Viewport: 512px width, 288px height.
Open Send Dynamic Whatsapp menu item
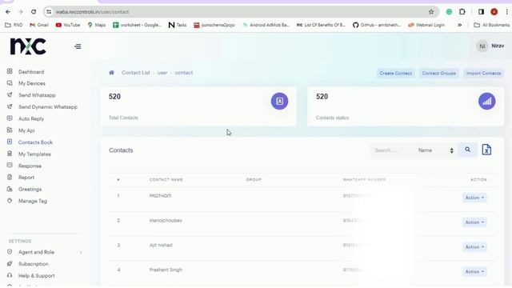(x=48, y=106)
